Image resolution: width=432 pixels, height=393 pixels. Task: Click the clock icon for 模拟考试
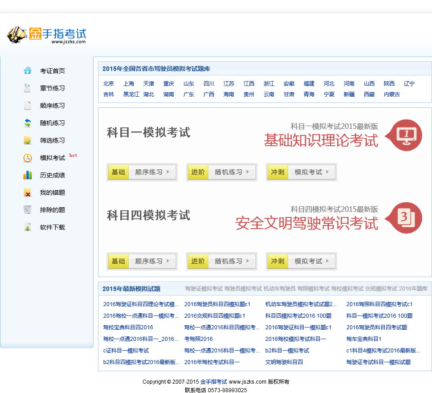28,158
